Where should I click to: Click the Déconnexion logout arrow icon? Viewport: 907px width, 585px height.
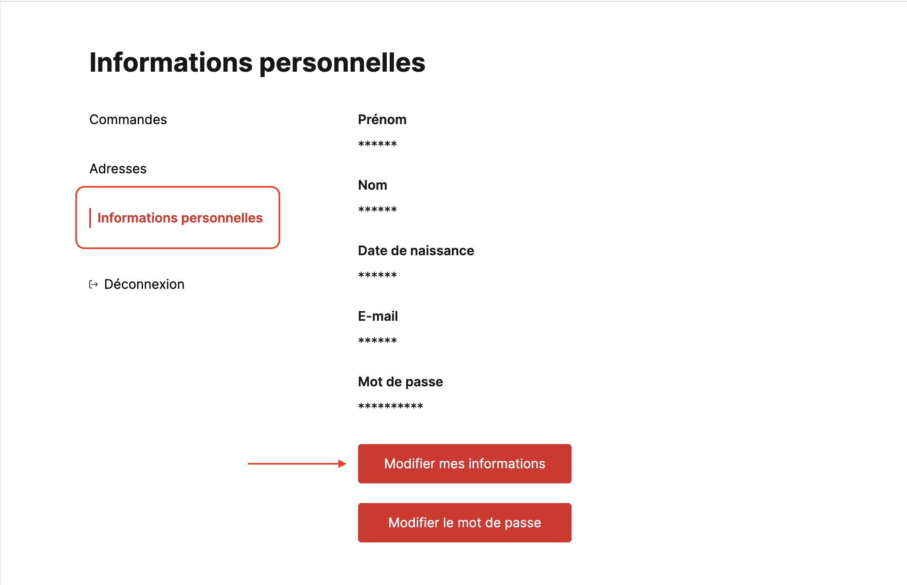point(93,284)
